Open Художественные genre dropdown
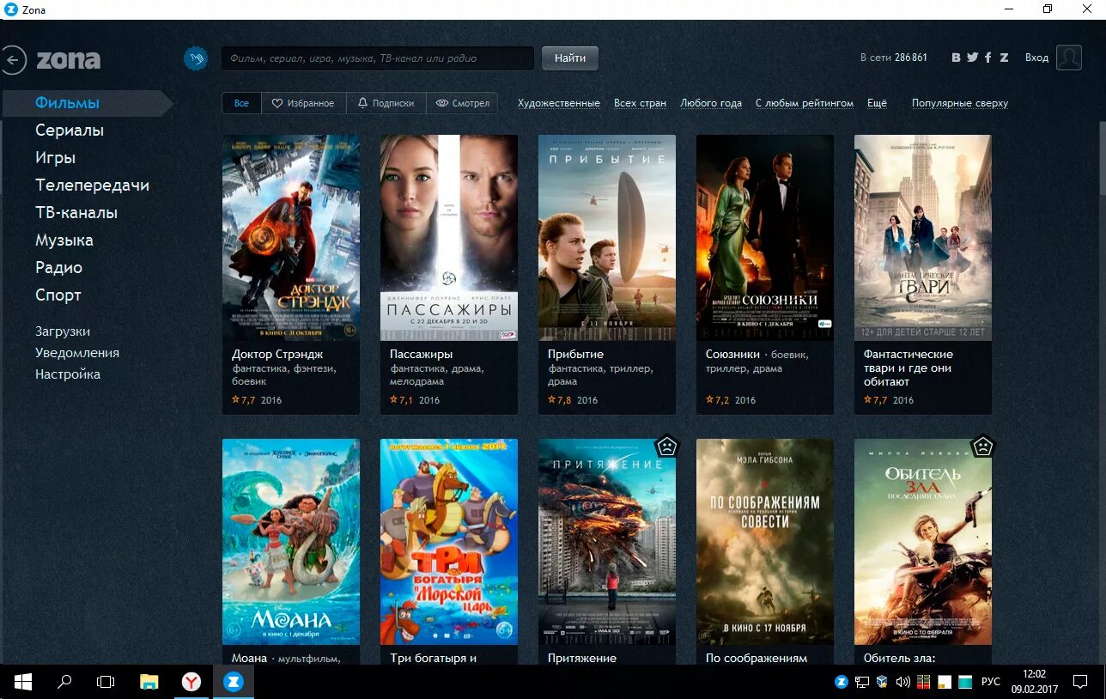The width and height of the screenshot is (1106, 699). [x=559, y=103]
